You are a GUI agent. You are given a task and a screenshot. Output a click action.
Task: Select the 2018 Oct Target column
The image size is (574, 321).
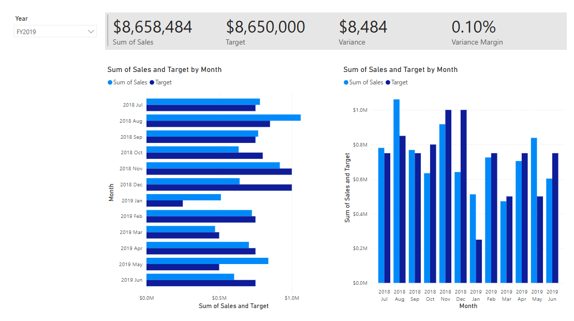click(x=433, y=214)
